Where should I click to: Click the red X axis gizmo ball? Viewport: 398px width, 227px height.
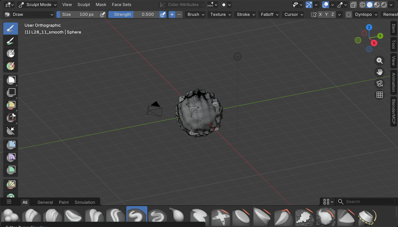pyautogui.click(x=374, y=43)
